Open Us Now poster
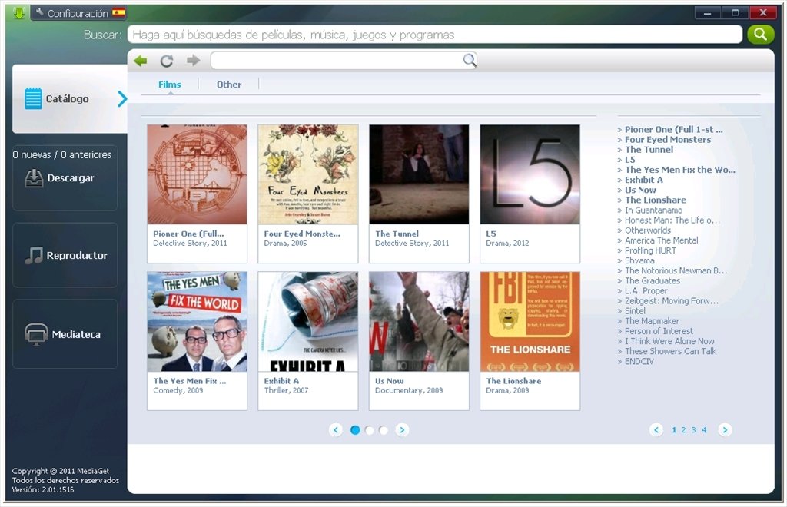 point(419,321)
